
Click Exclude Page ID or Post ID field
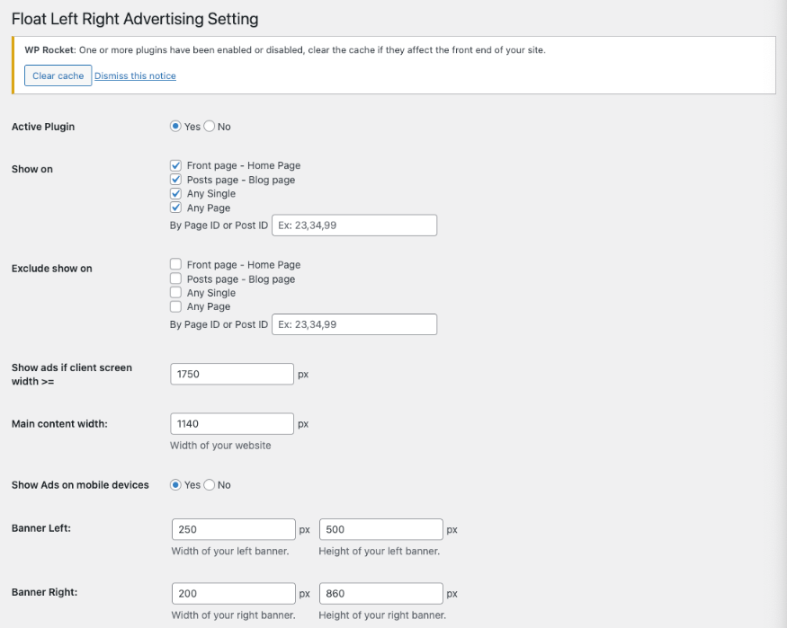[353, 324]
